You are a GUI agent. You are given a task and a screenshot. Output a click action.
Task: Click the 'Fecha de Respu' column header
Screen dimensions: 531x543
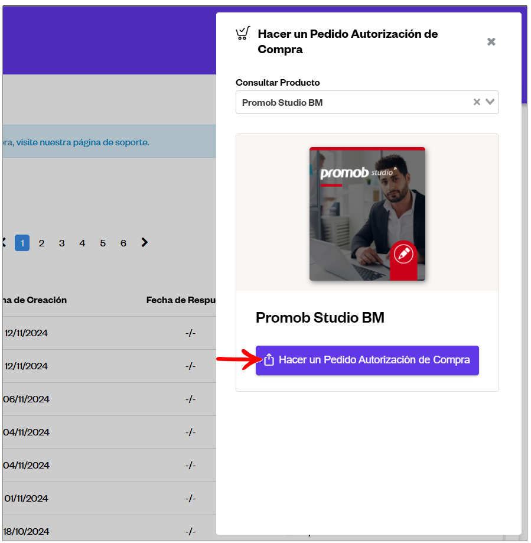click(181, 300)
